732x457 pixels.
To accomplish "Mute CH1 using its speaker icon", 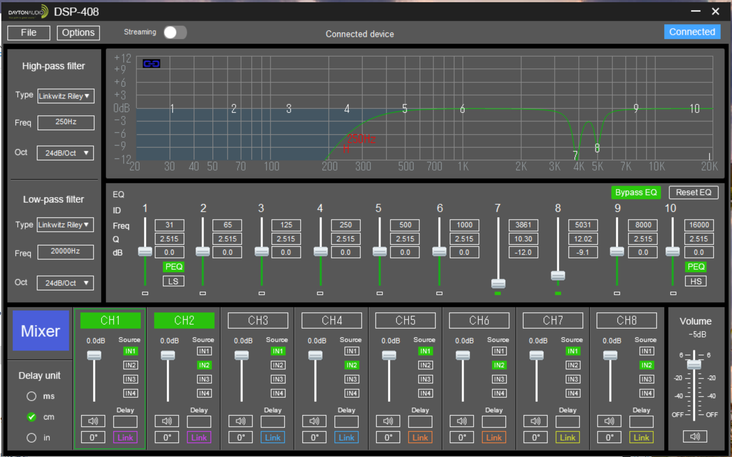I will pyautogui.click(x=93, y=421).
